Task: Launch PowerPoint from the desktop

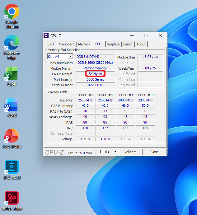Action: [x=12, y=138]
